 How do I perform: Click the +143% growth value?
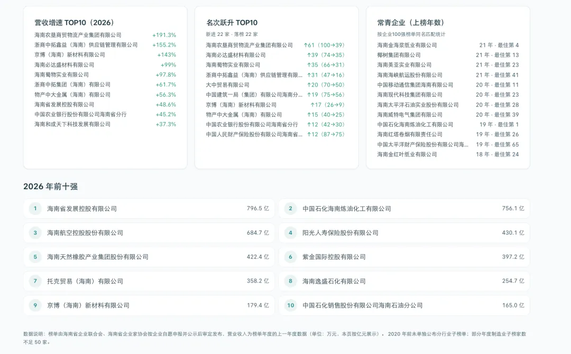167,54
